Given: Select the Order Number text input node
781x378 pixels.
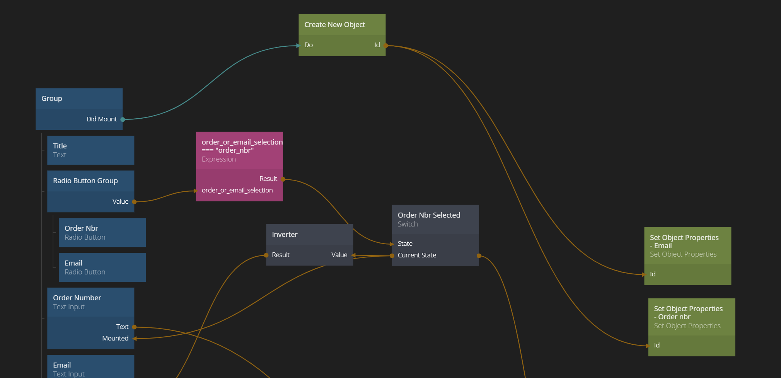Looking at the screenshot, I should pos(90,302).
